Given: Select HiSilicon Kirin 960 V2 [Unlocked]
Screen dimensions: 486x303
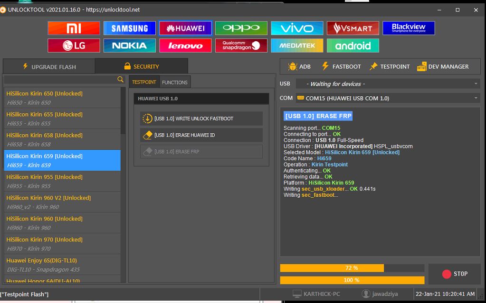Looking at the screenshot, I should point(62,202).
